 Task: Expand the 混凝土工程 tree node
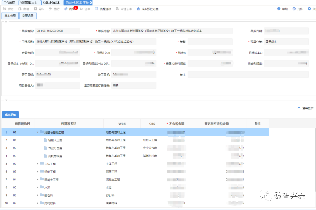(37, 180)
